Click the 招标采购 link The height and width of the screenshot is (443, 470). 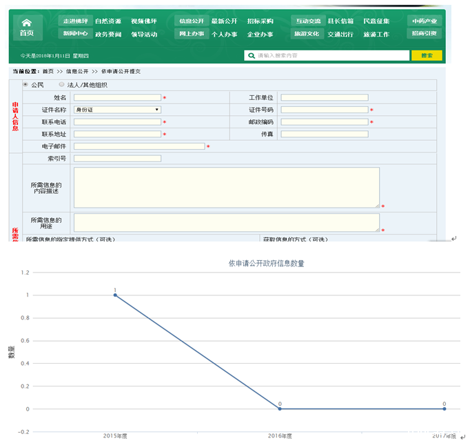(260, 21)
